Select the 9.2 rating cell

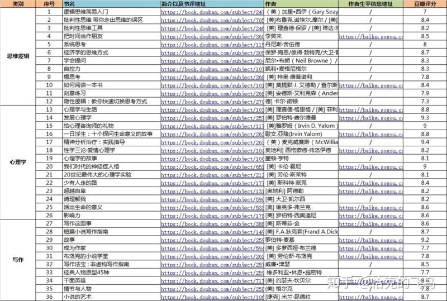click(425, 240)
